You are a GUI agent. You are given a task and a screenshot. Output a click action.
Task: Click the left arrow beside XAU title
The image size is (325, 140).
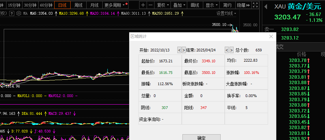tap(266, 7)
